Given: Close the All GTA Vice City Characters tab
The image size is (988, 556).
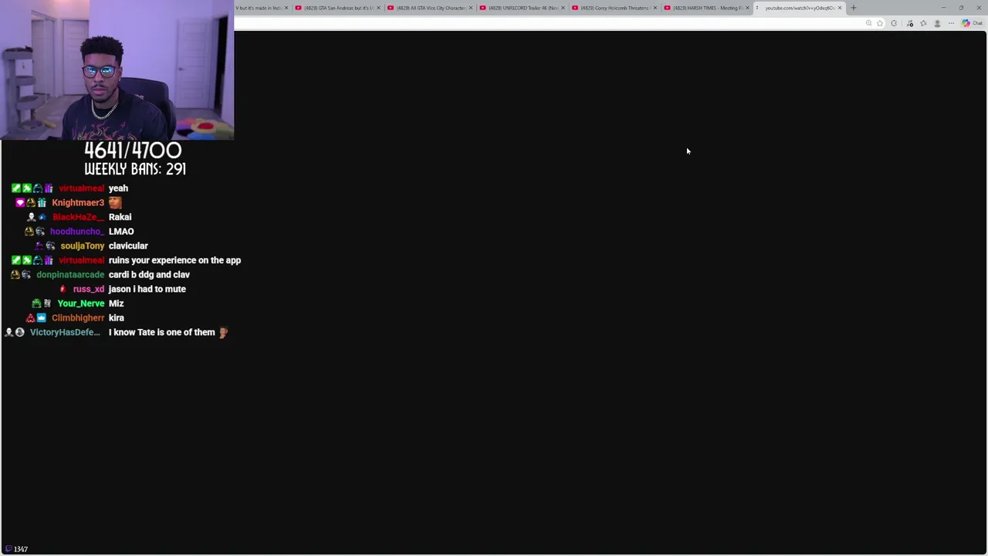Looking at the screenshot, I should point(470,8).
